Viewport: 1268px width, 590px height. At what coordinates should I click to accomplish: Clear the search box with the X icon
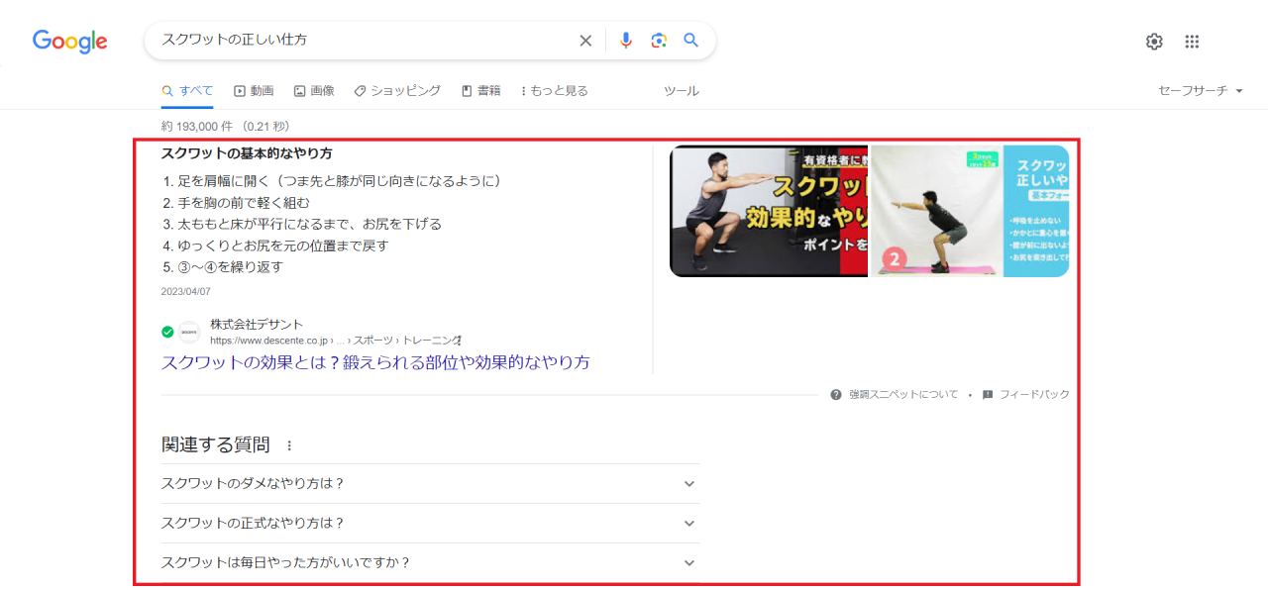coord(585,41)
